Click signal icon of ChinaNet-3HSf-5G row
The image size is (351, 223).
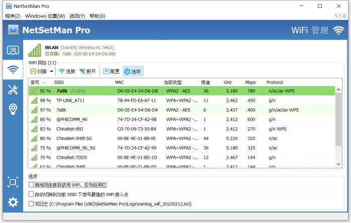[x=34, y=138]
